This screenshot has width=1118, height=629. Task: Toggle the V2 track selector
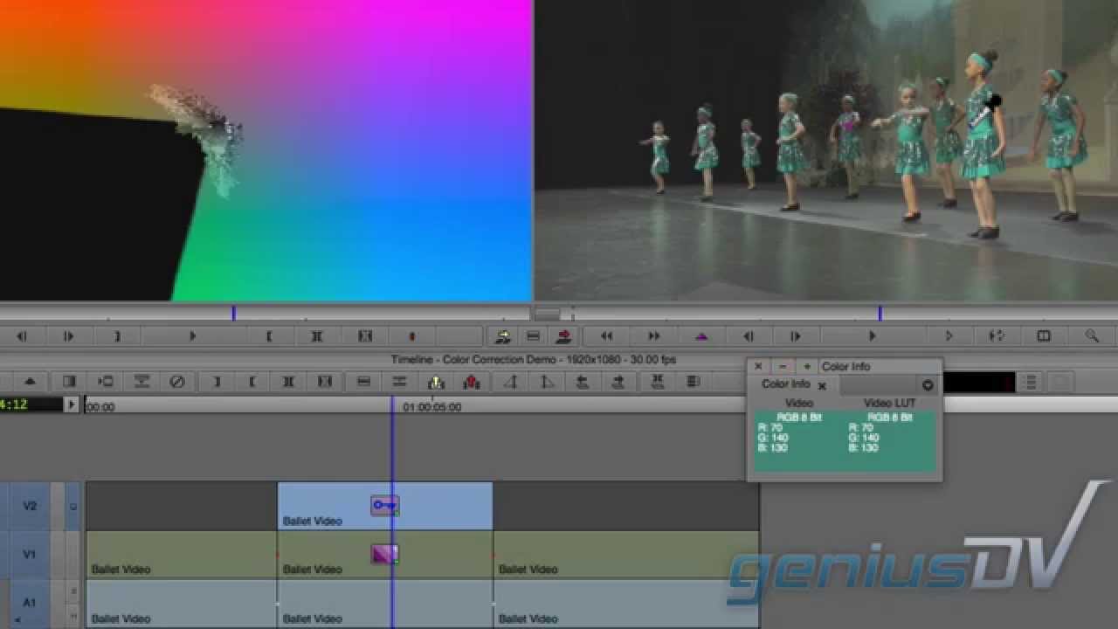30,506
